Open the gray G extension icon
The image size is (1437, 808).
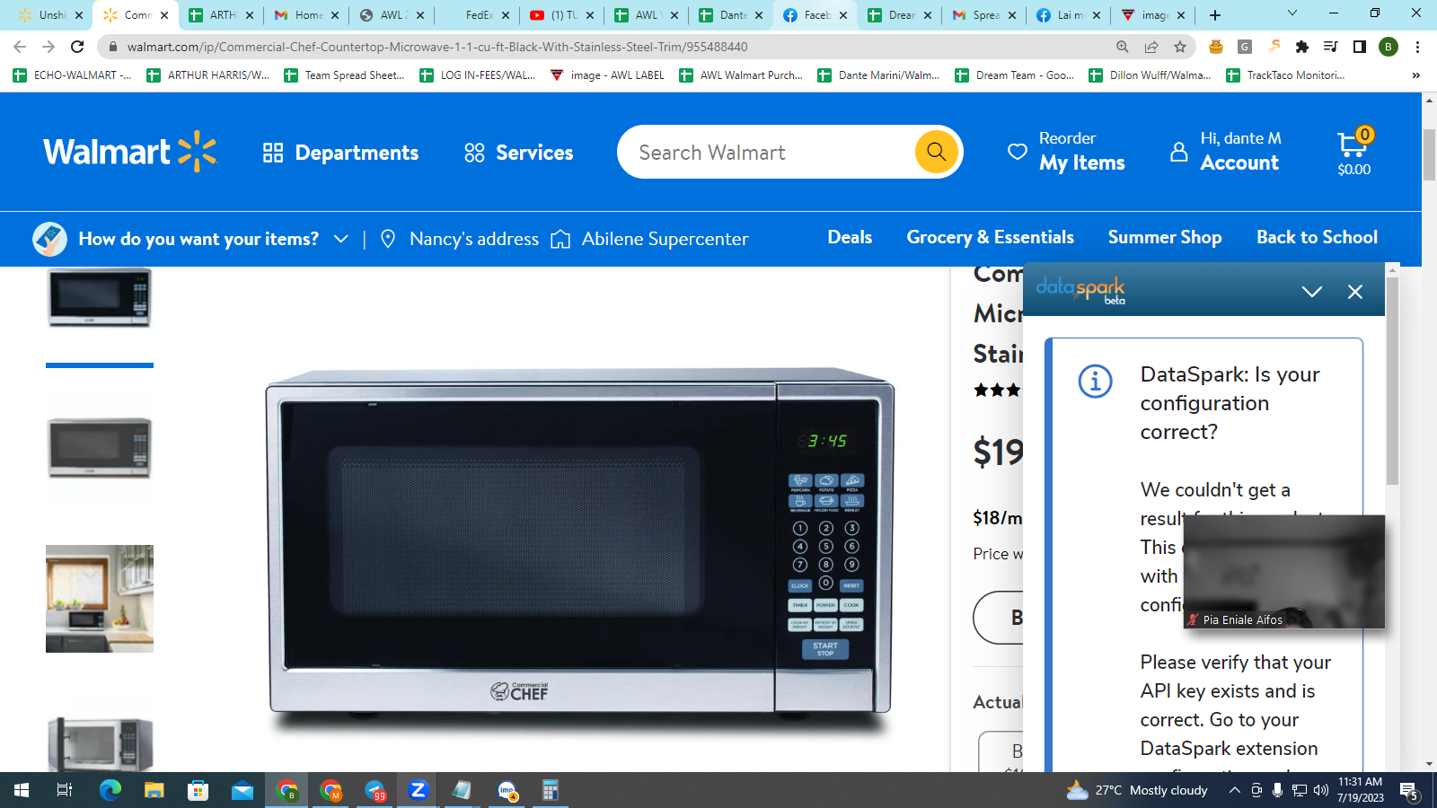[1245, 47]
